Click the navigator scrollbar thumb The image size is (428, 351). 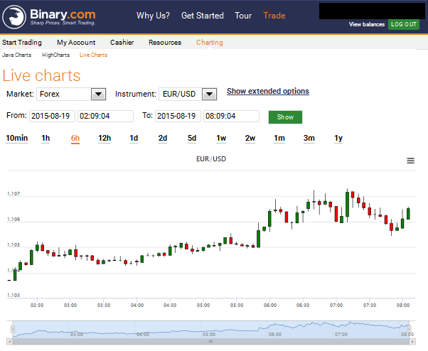[210, 341]
